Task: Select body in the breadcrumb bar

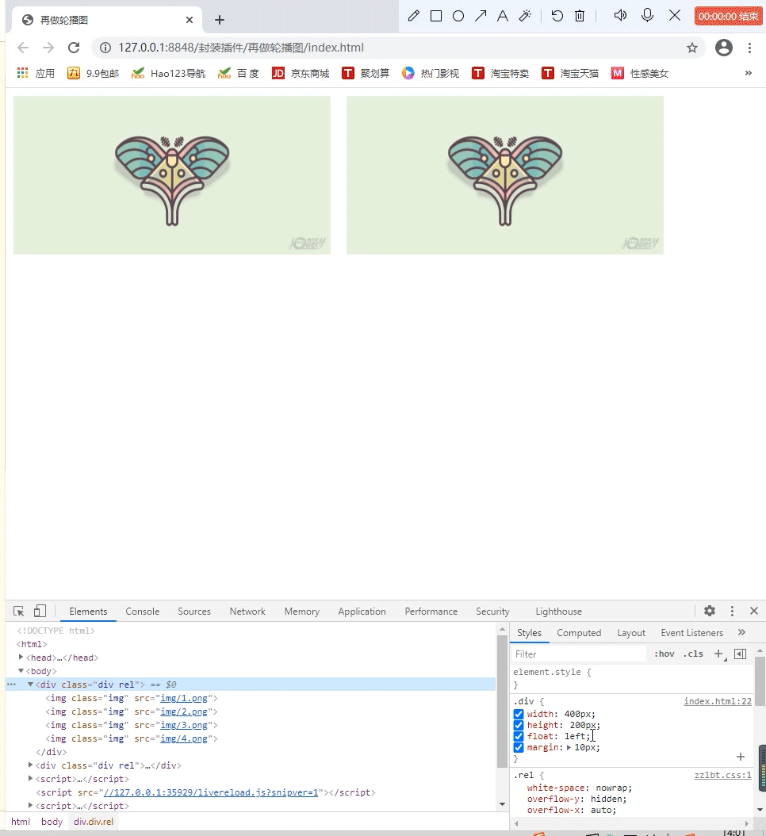Action: pyautogui.click(x=52, y=822)
